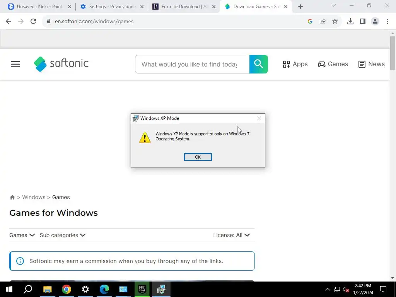This screenshot has width=396, height=297.
Task: Expand the Sub categories dropdown
Action: tap(63, 235)
